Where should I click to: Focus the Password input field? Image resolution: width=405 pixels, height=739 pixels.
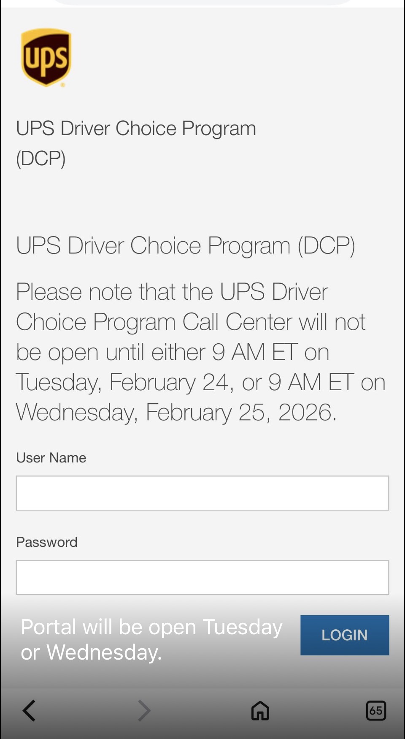pyautogui.click(x=202, y=577)
